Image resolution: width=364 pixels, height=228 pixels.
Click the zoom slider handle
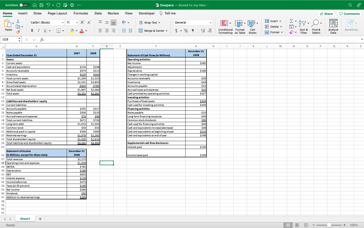(x=329, y=225)
